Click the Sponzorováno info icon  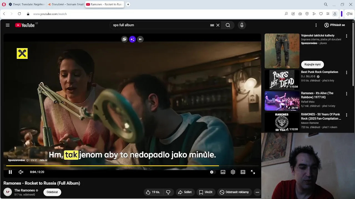click(x=27, y=160)
